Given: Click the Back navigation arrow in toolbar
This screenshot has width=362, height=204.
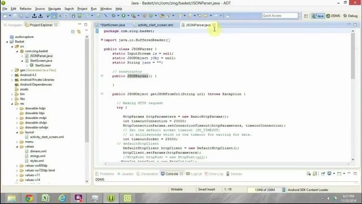Looking at the screenshot, I should pyautogui.click(x=206, y=16).
